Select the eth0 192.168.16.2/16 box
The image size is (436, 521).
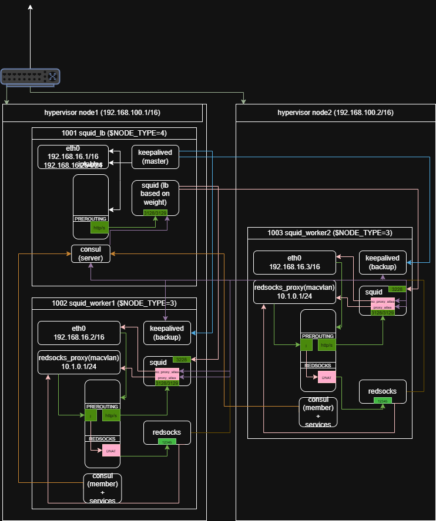(79, 333)
